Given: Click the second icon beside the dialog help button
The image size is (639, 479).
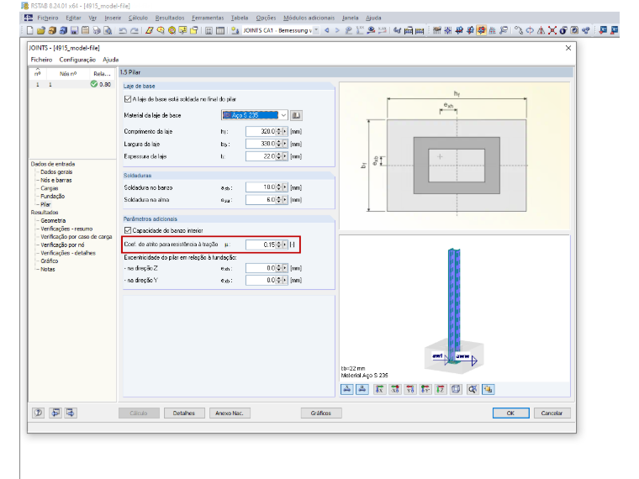Looking at the screenshot, I should (55, 413).
